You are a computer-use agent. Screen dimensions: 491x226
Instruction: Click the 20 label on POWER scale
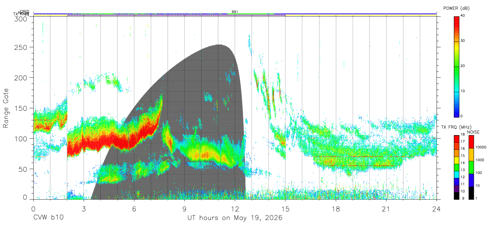pos(463,66)
